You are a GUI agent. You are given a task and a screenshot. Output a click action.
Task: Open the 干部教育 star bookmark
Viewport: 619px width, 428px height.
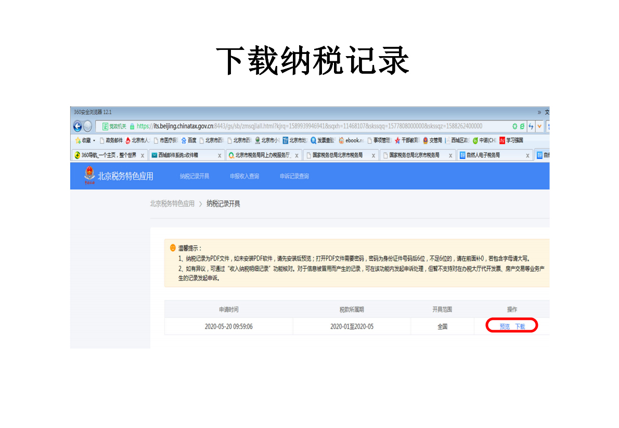(x=407, y=140)
